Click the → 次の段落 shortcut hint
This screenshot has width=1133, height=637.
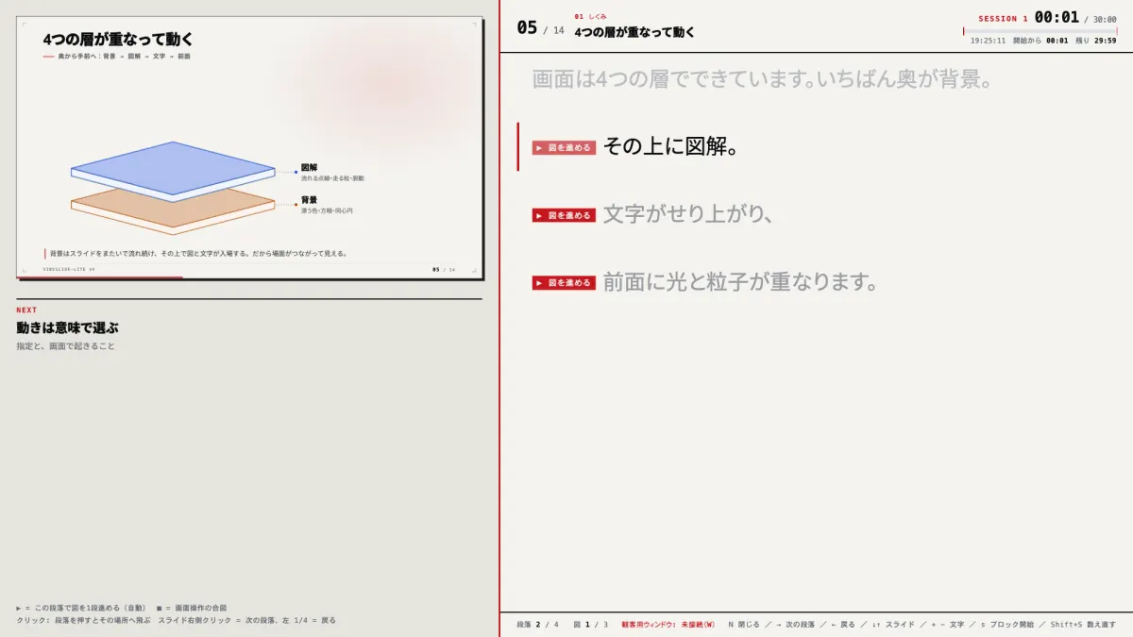[x=796, y=625]
